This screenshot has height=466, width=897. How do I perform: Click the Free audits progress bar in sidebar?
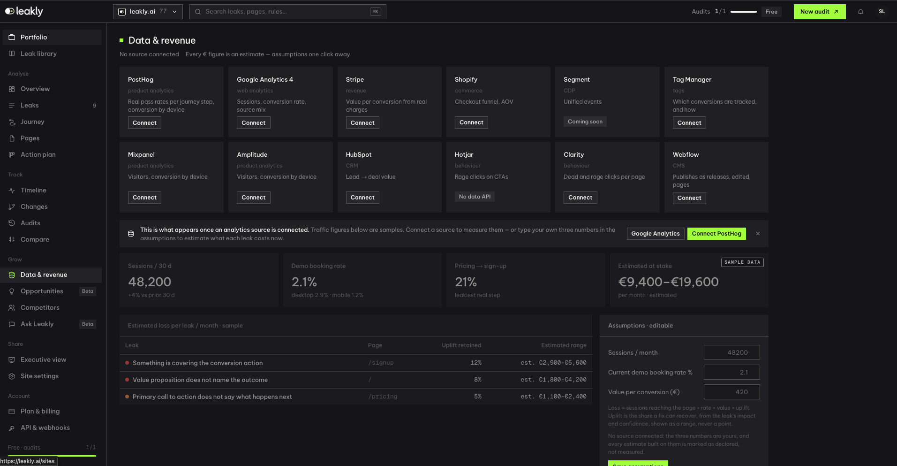52,456
